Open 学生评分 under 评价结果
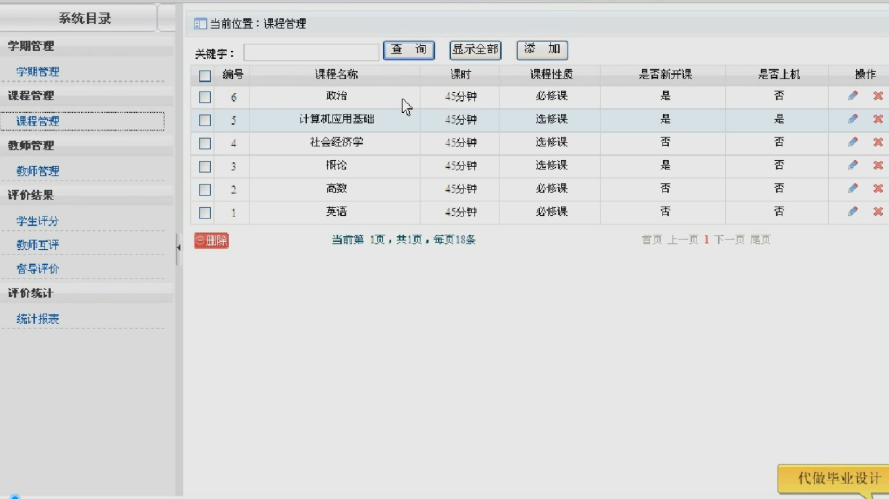 [37, 222]
